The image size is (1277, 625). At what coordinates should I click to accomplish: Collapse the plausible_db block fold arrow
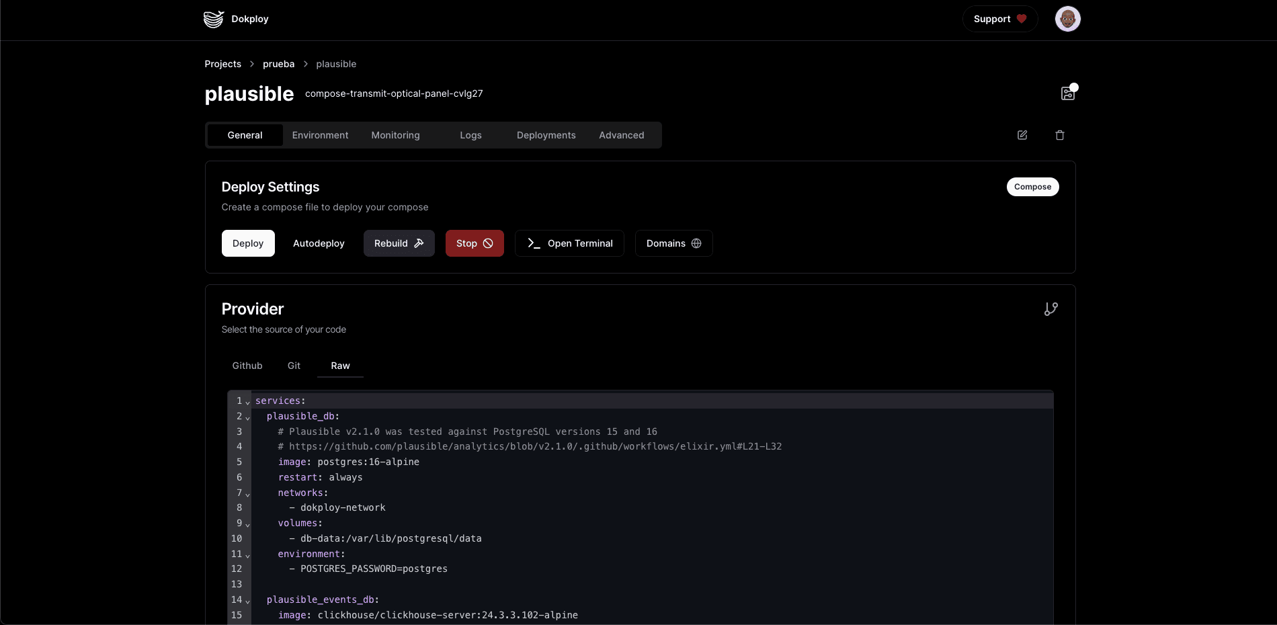pos(247,417)
